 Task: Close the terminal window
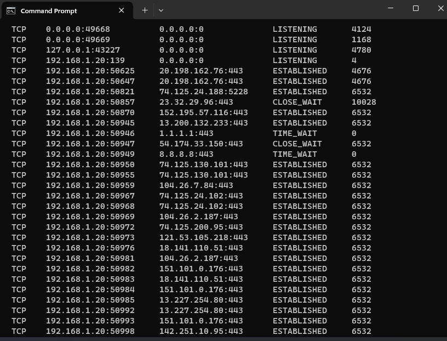[x=441, y=8]
